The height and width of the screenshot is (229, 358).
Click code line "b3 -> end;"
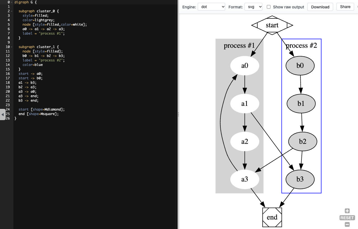point(29,101)
